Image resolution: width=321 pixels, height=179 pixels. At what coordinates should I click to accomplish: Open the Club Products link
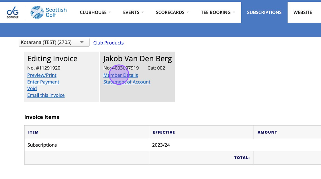[x=108, y=43]
